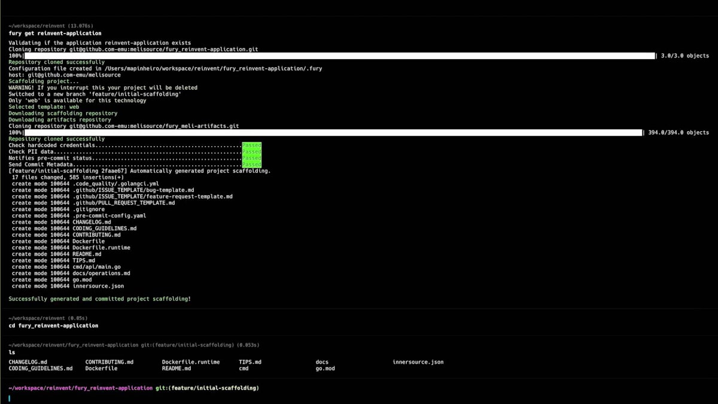Select git:(feature/initial-scaffolding) in the active bottom prompt
The width and height of the screenshot is (718, 404).
click(207, 388)
